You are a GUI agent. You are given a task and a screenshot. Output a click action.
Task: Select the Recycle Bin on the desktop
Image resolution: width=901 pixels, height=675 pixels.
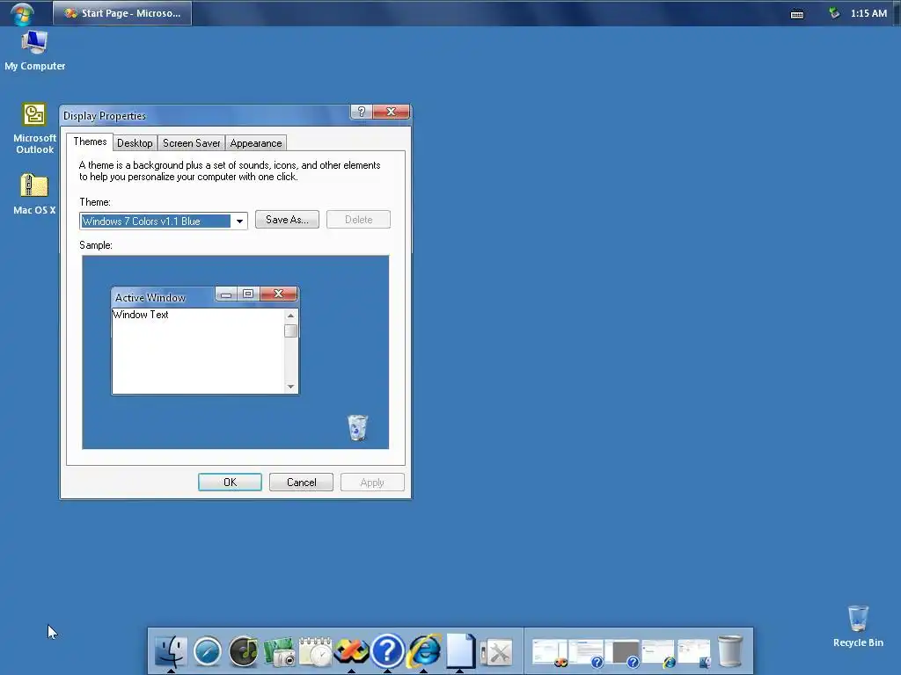coord(858,626)
